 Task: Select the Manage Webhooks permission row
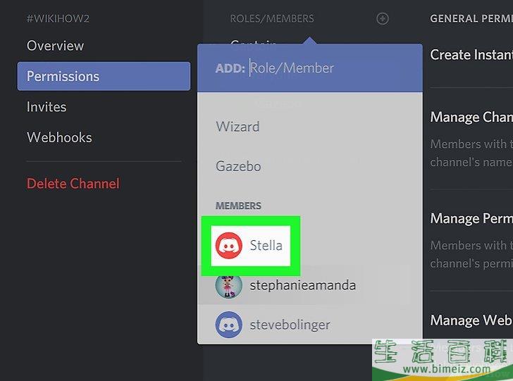tap(471, 320)
